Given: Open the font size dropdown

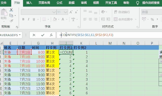Looking at the screenshot, I should point(65,12).
